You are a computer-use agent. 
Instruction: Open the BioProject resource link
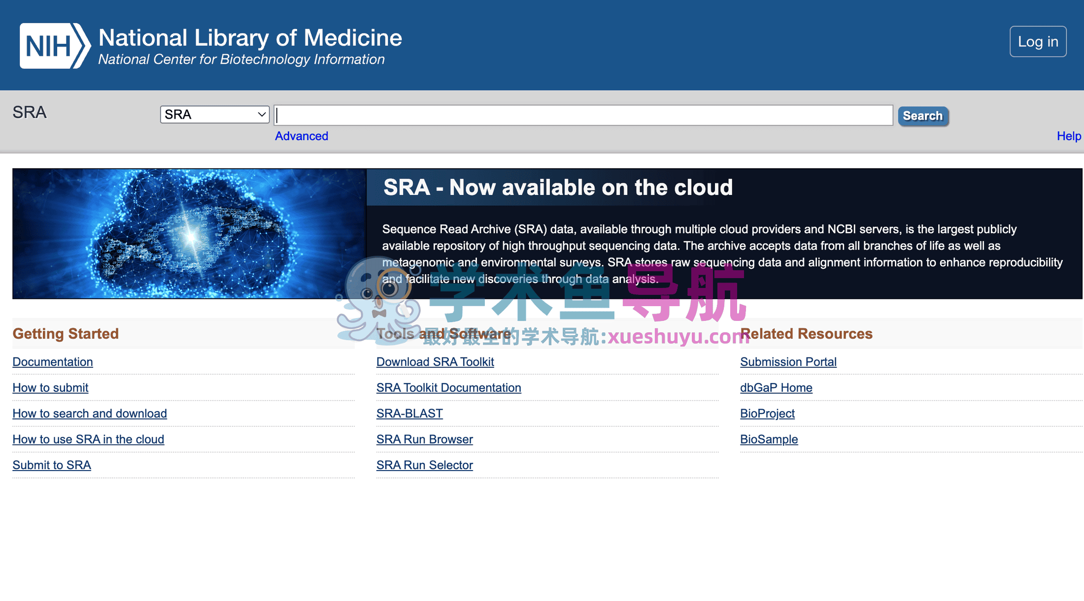click(x=767, y=413)
